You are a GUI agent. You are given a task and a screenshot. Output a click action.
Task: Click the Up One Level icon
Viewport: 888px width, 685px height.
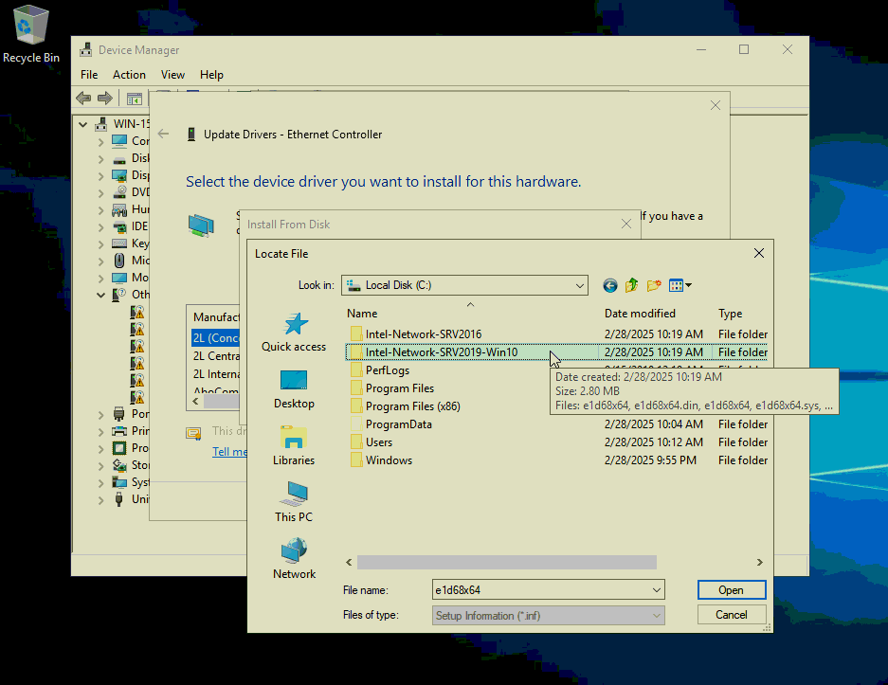coord(632,285)
